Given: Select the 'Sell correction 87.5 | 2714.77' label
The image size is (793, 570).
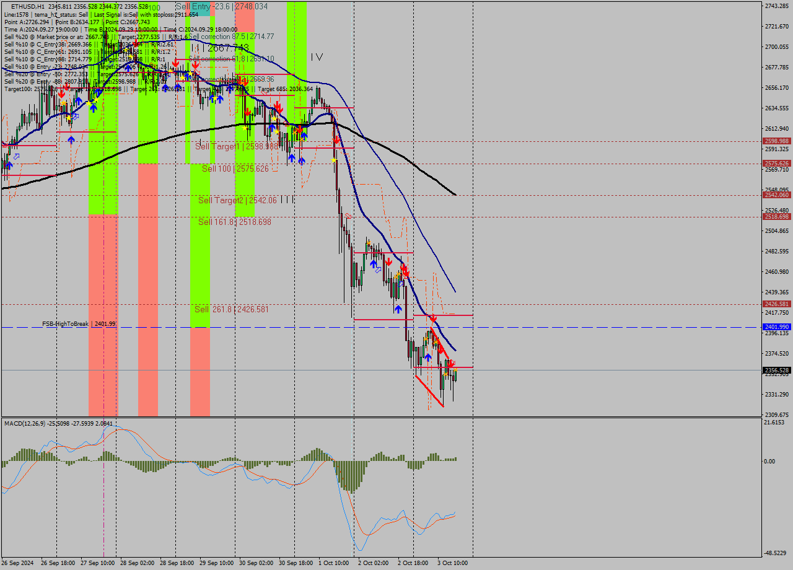Looking at the screenshot, I should point(230,37).
